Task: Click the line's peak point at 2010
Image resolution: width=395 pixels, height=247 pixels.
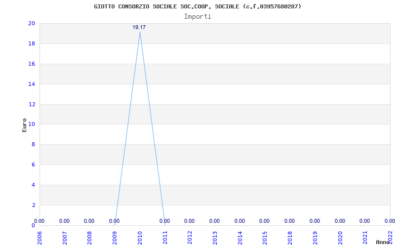Action: click(140, 32)
